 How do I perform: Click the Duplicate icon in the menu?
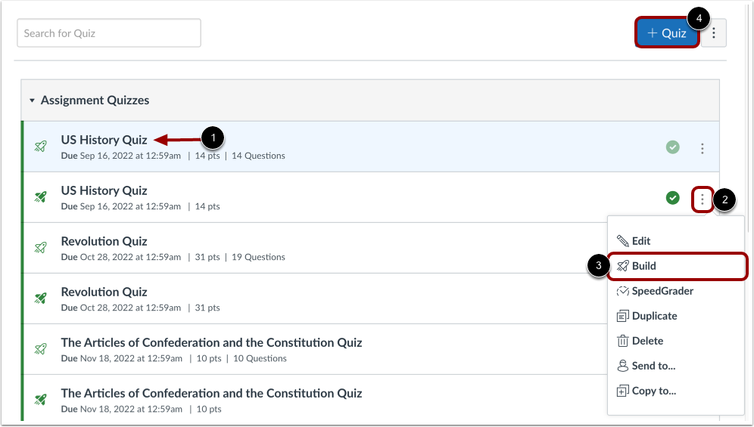pyautogui.click(x=623, y=316)
